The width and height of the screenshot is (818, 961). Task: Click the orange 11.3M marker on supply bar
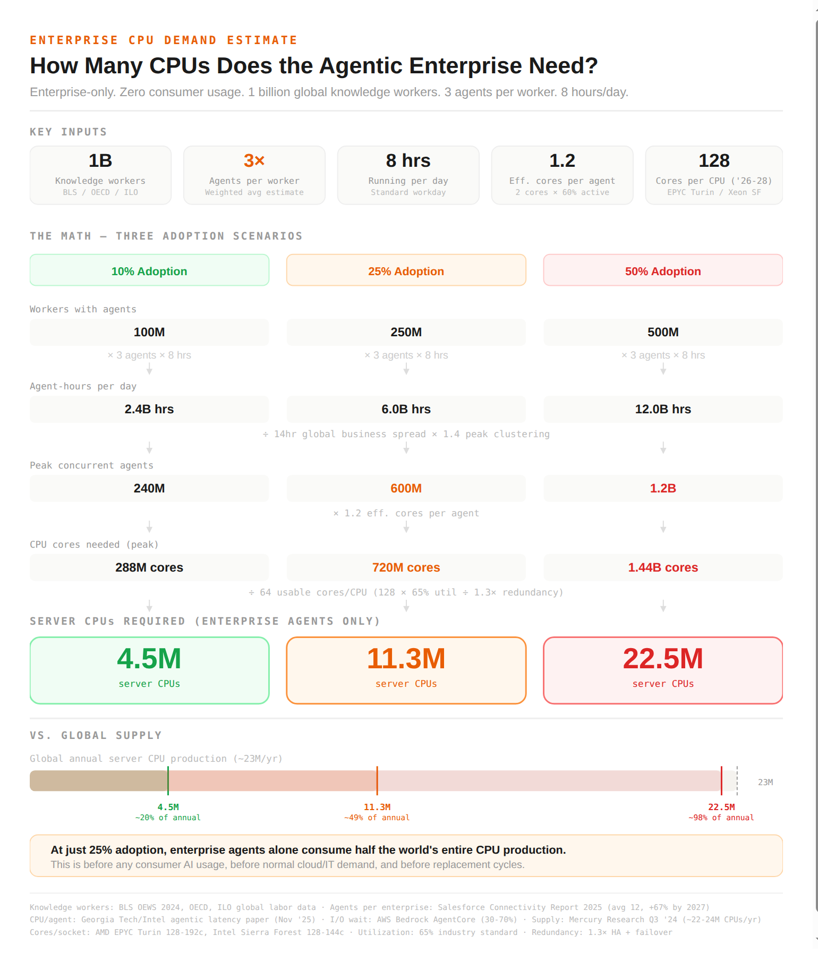[x=377, y=781]
